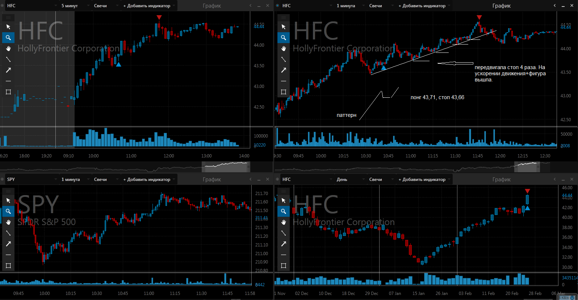
Task: Select the rectangle tool in HFC 1-minute chart
Action: [x=284, y=92]
